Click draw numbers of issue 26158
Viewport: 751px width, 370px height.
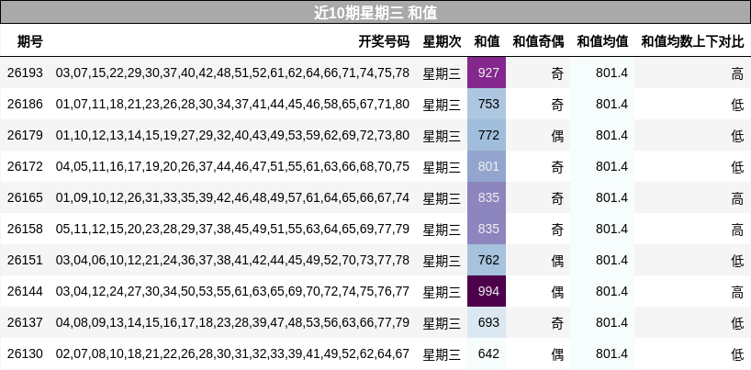click(x=233, y=229)
